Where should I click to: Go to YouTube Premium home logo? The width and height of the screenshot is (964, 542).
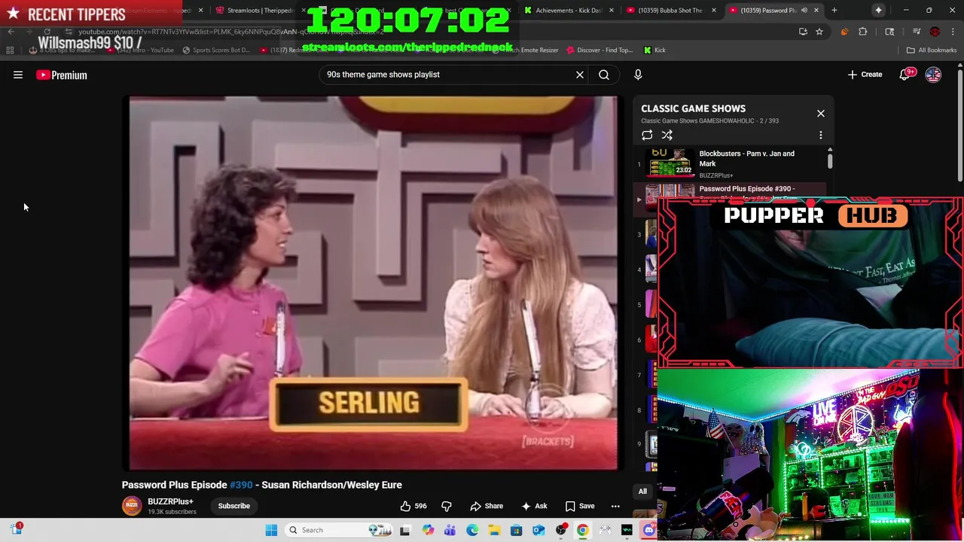(x=62, y=75)
